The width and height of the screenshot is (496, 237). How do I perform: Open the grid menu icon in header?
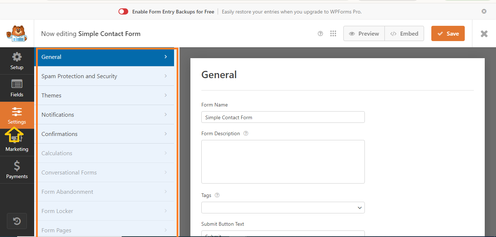point(333,33)
